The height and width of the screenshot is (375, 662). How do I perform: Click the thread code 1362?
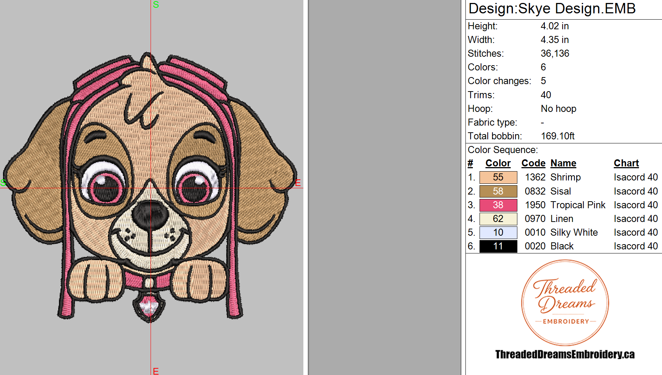535,177
